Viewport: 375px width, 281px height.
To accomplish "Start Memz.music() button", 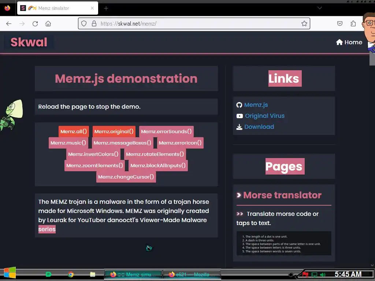I will 68,143.
